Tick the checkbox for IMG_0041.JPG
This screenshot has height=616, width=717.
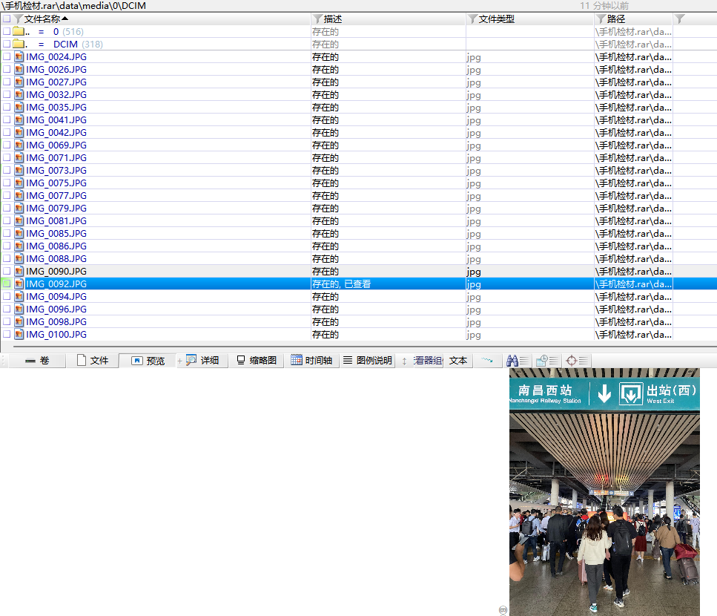(7, 119)
